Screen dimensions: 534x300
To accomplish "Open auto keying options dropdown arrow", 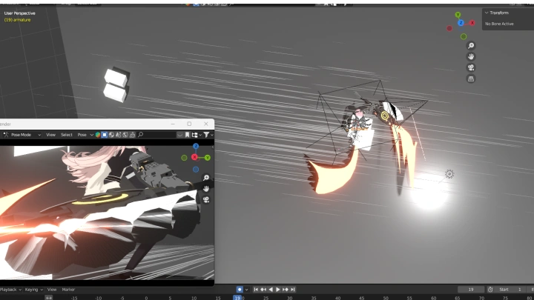I will pos(246,290).
